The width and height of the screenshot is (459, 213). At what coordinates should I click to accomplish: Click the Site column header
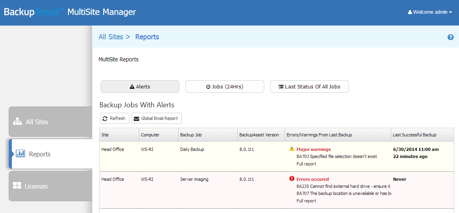(x=119, y=135)
